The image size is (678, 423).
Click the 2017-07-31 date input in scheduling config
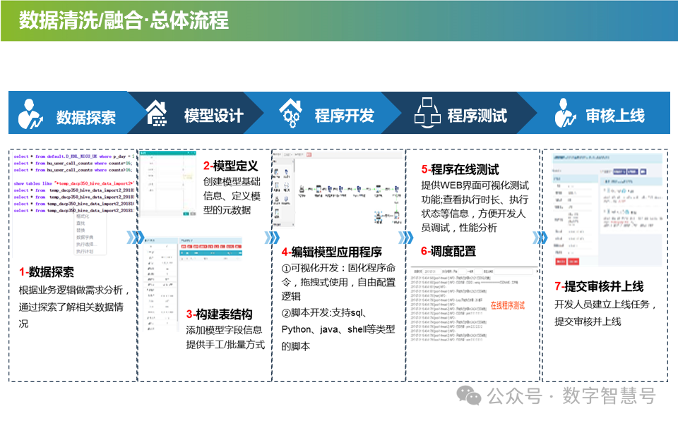point(433,271)
